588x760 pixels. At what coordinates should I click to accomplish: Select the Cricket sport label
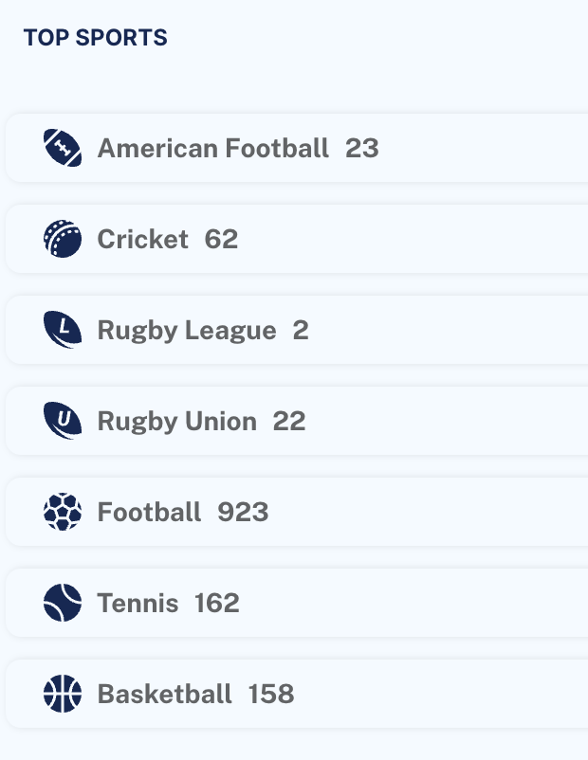pyautogui.click(x=143, y=239)
